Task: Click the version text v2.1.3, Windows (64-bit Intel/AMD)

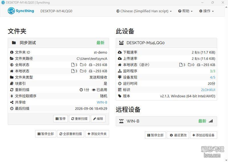Action: 188,96
